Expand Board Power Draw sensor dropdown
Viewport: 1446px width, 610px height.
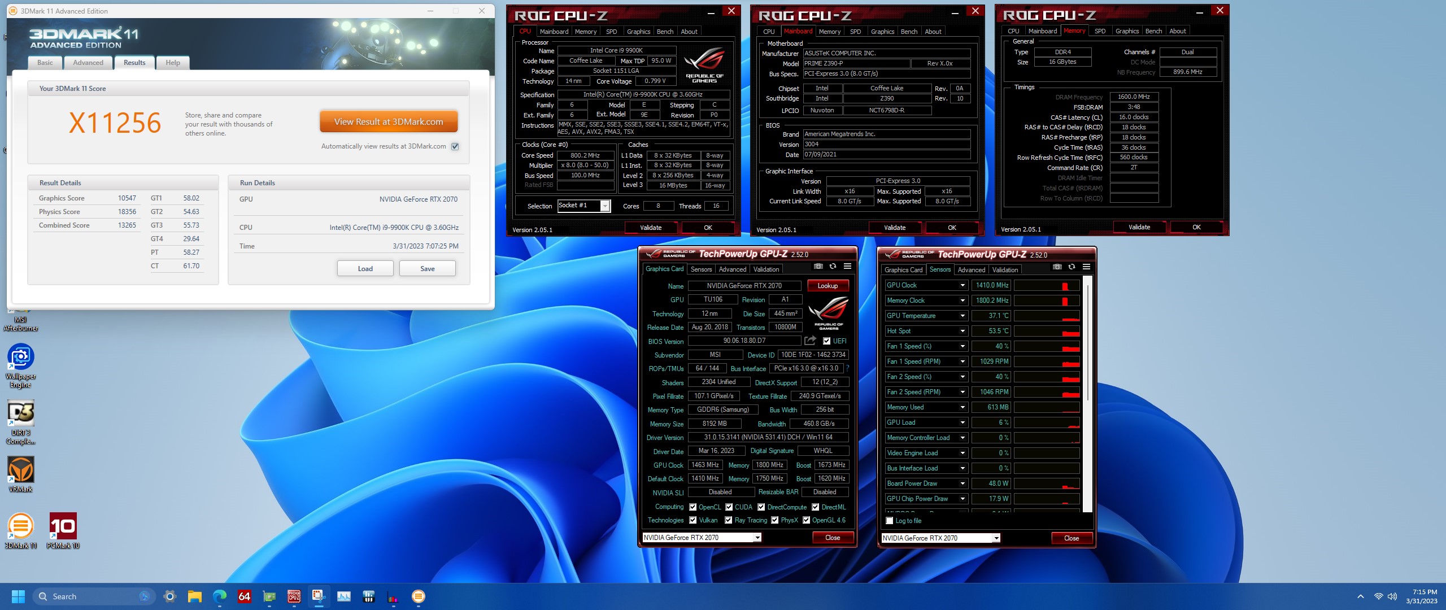point(962,483)
